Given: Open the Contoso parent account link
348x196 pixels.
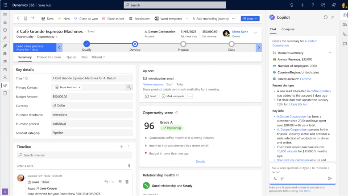Looking at the screenshot, I should pos(305,79).
